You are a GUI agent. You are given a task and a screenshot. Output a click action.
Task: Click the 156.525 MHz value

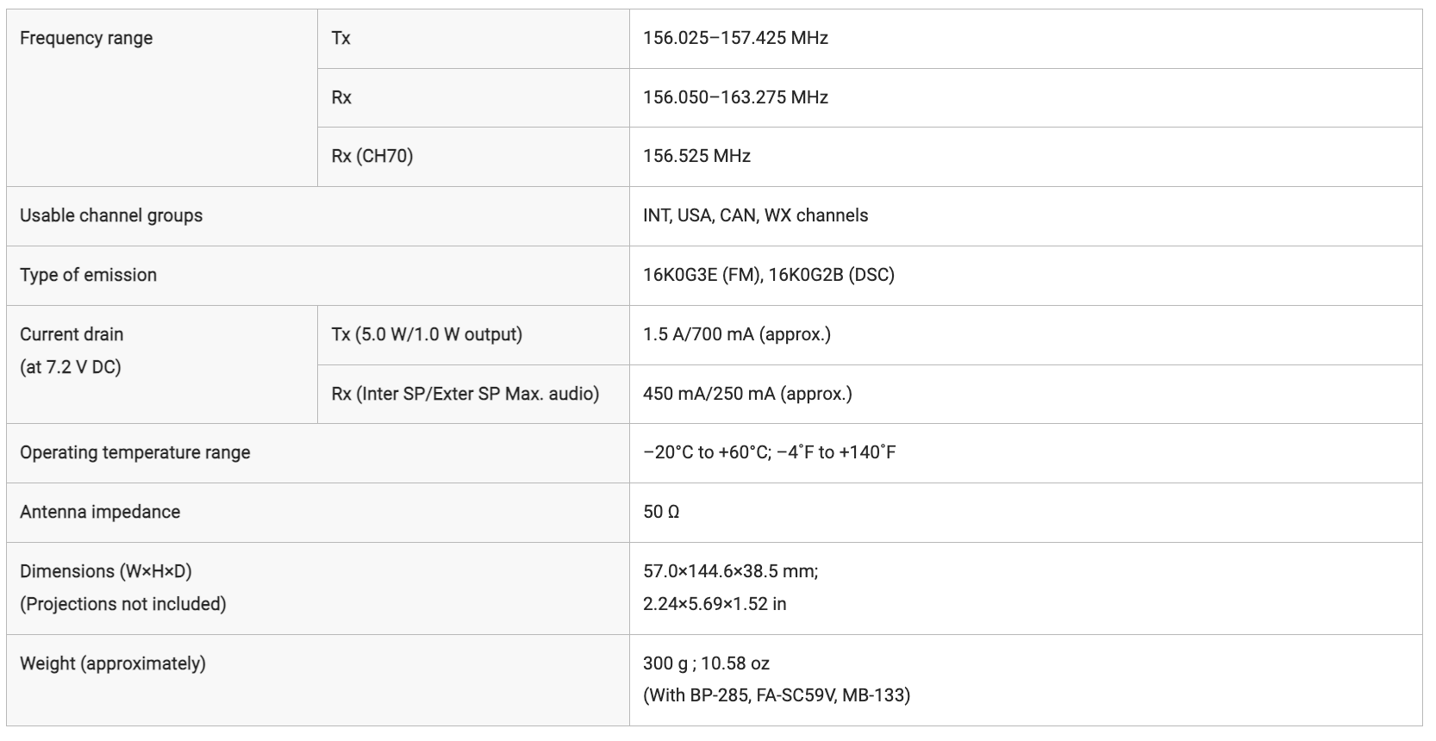[x=696, y=156]
